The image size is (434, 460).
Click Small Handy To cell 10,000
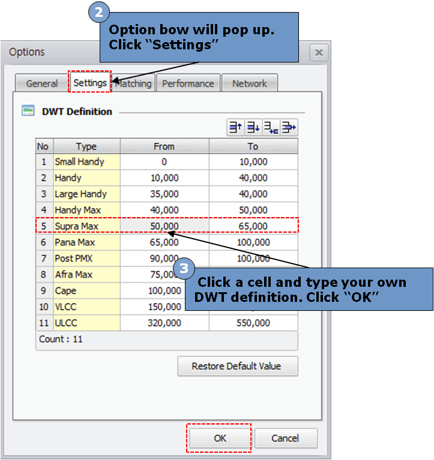coord(253,162)
